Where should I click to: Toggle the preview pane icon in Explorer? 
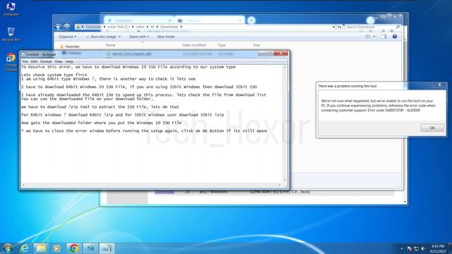[383, 37]
